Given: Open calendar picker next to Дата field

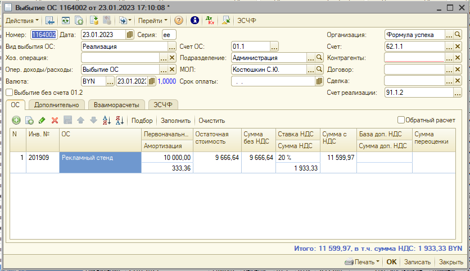Looking at the screenshot, I should point(130,35).
